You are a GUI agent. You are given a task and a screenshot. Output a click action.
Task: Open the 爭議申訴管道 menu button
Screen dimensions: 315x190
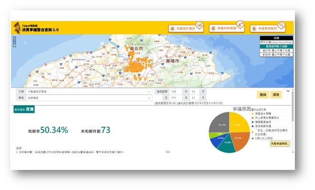[x=226, y=29]
